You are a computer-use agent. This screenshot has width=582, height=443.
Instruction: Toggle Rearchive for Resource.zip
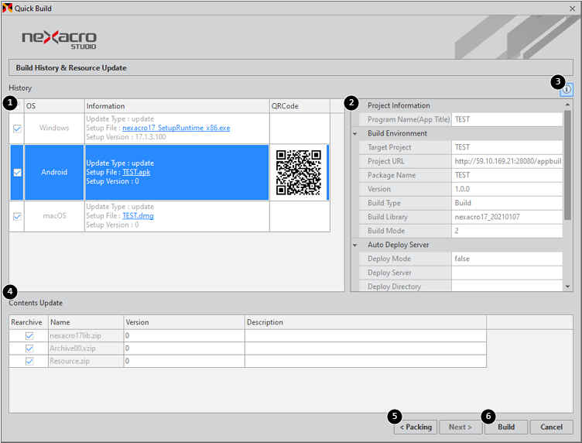[x=29, y=361]
